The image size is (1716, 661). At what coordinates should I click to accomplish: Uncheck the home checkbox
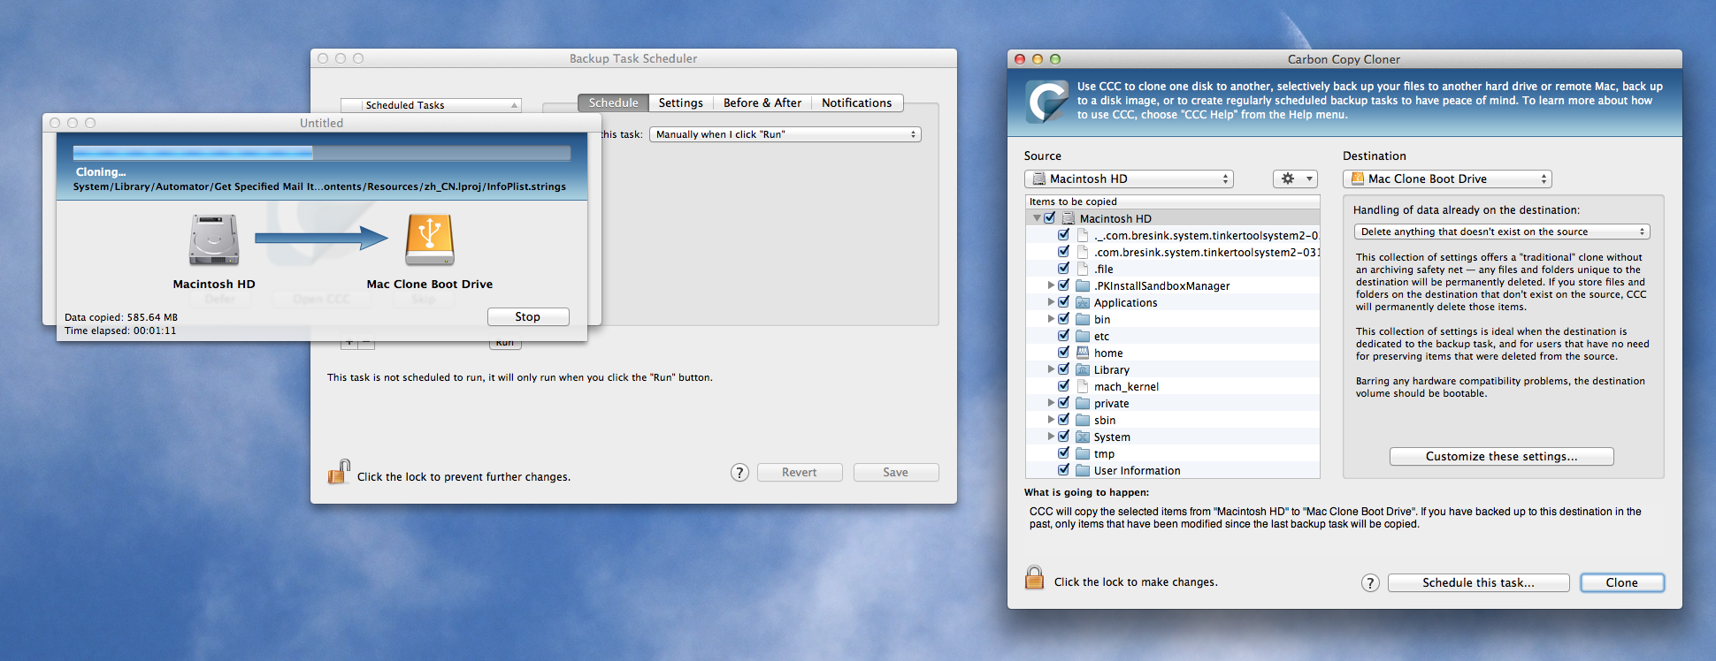tap(1064, 353)
